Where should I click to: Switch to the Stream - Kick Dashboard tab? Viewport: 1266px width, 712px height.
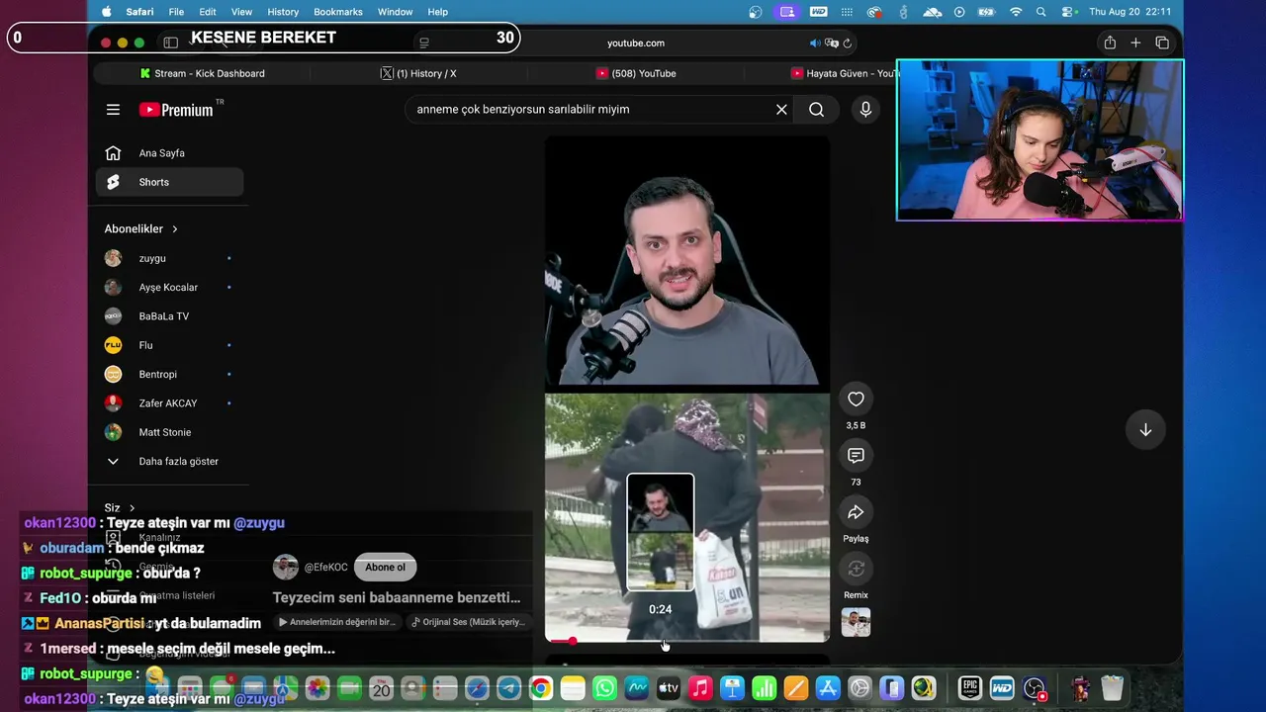click(202, 73)
